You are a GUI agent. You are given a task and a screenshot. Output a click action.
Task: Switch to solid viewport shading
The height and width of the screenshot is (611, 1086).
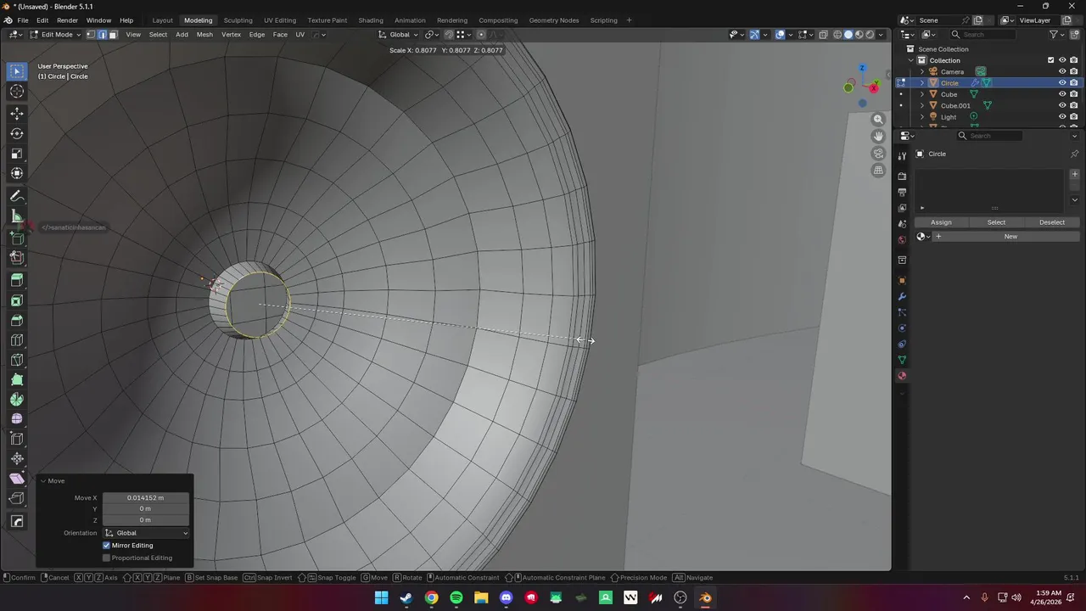click(848, 35)
